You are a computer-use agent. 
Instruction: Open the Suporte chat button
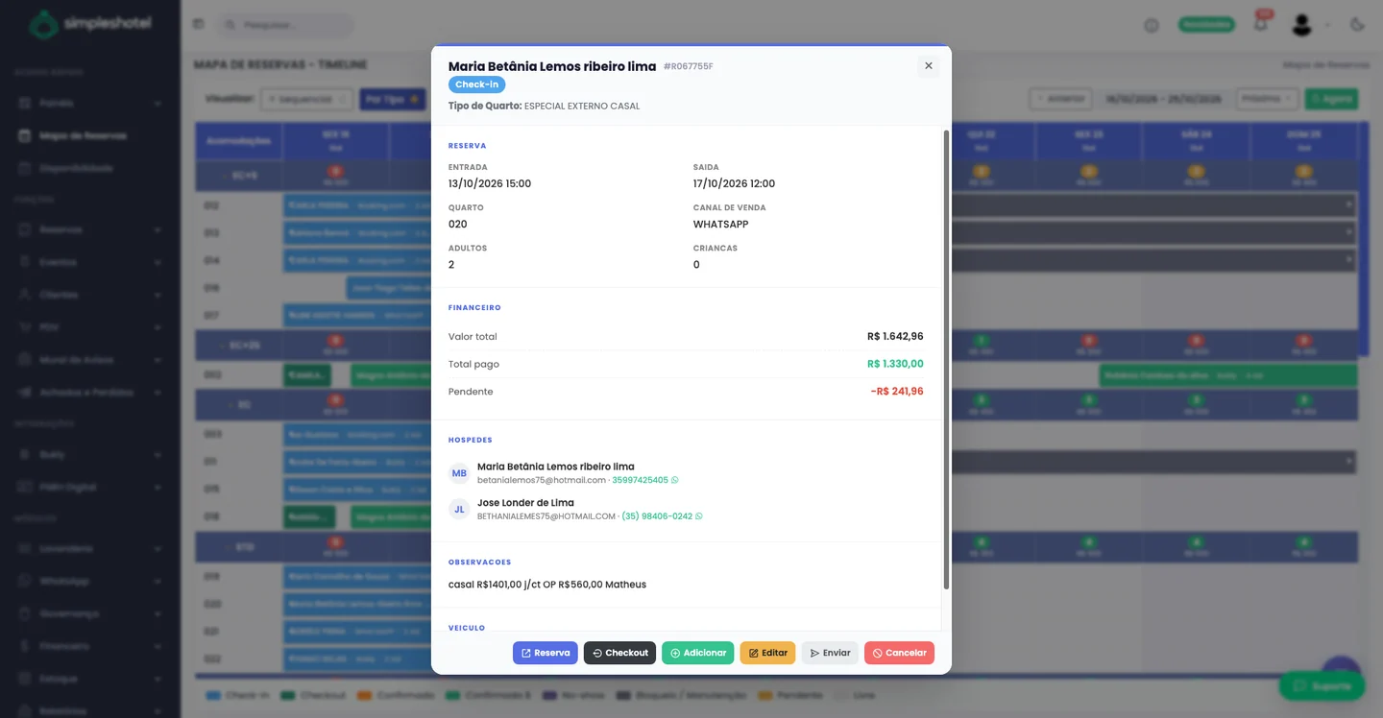click(x=1322, y=685)
